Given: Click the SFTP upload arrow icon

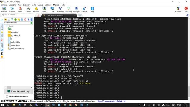Looking at the screenshot, I should click(12, 19).
